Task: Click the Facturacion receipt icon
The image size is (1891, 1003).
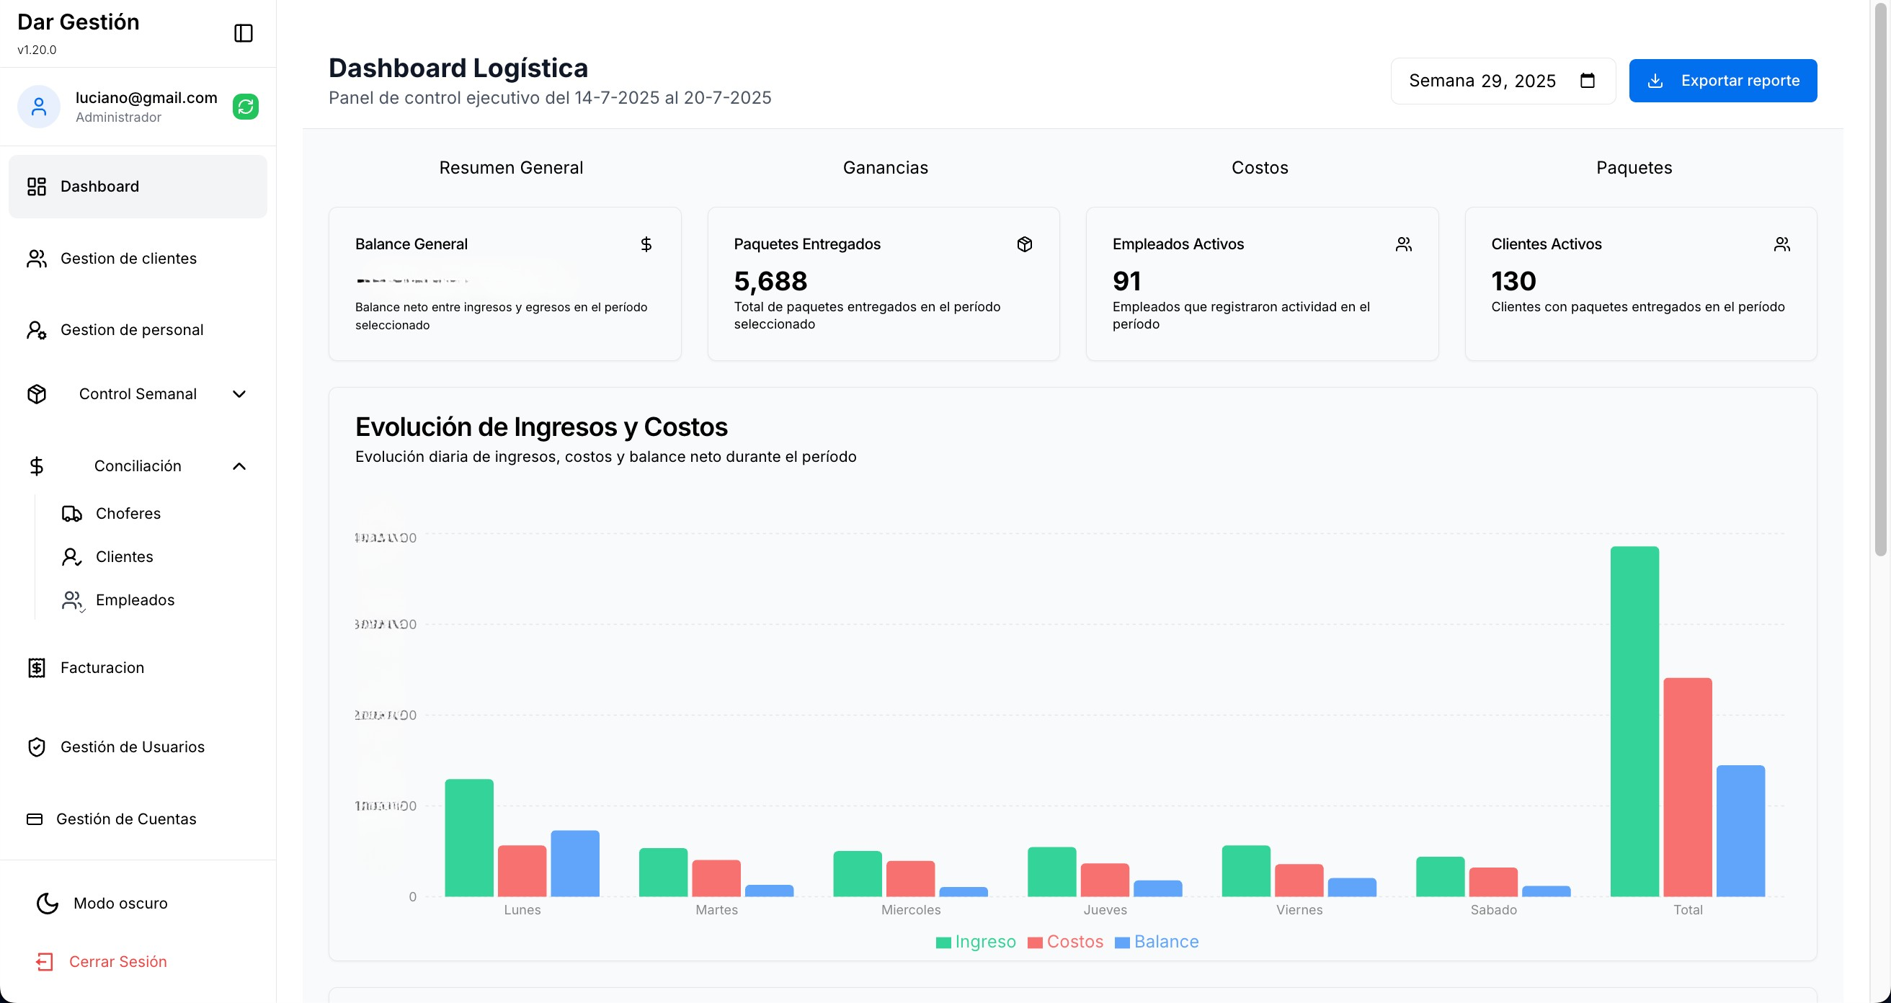Action: [x=37, y=668]
